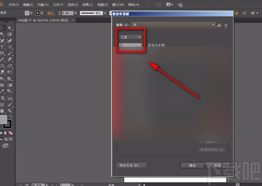262x186 pixels.
Task: Open the artboard number dropdown at bottom
Action: [72, 185]
